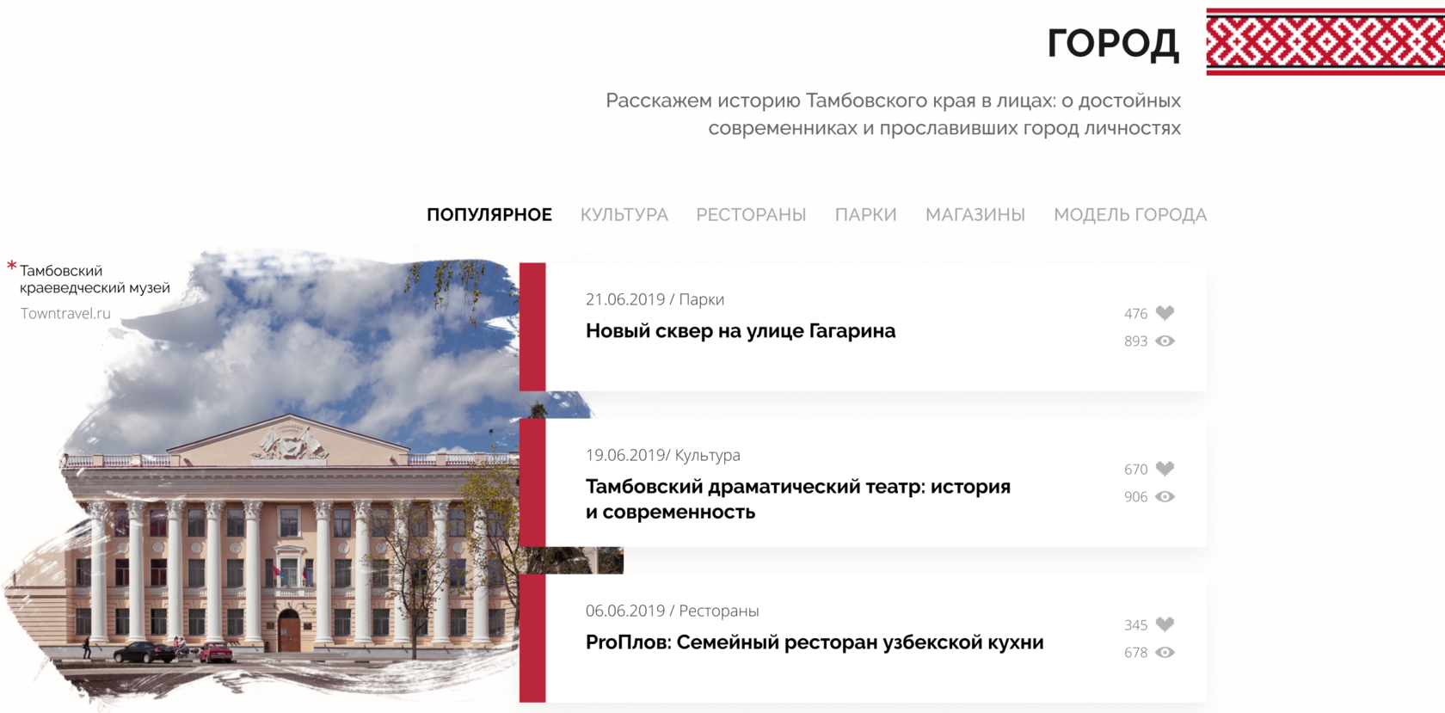Click the eye icon beside 893 views
This screenshot has width=1445, height=713.
[1165, 341]
